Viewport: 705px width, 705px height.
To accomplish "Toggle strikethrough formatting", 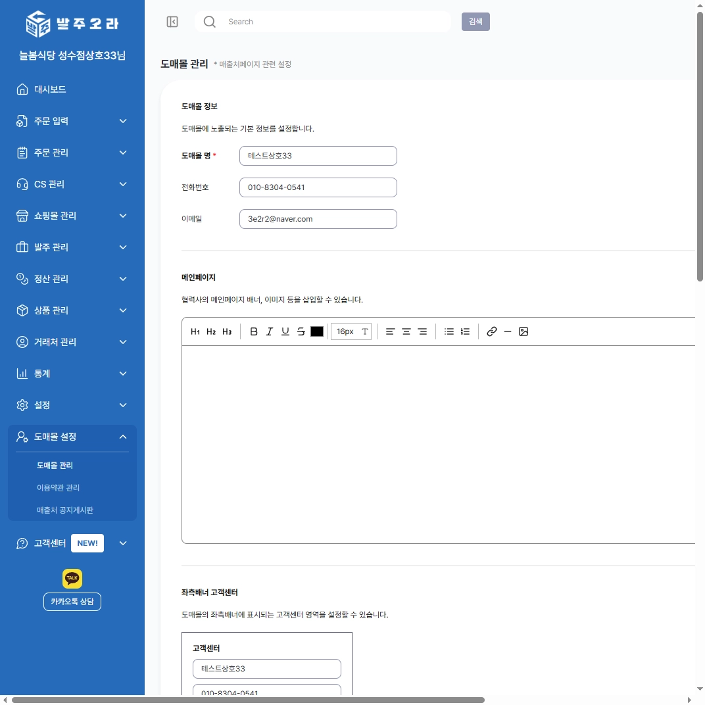I will [301, 331].
